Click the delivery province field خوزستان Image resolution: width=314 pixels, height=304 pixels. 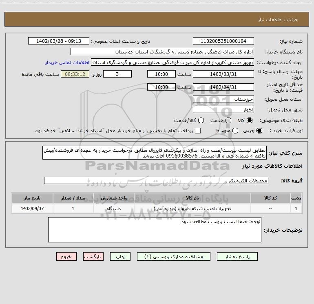tap(223, 99)
